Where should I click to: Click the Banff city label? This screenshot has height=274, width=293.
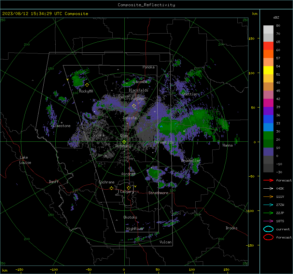click(54, 181)
